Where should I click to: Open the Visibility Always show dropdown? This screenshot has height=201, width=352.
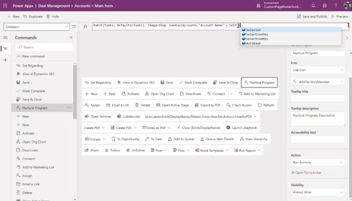318,192
